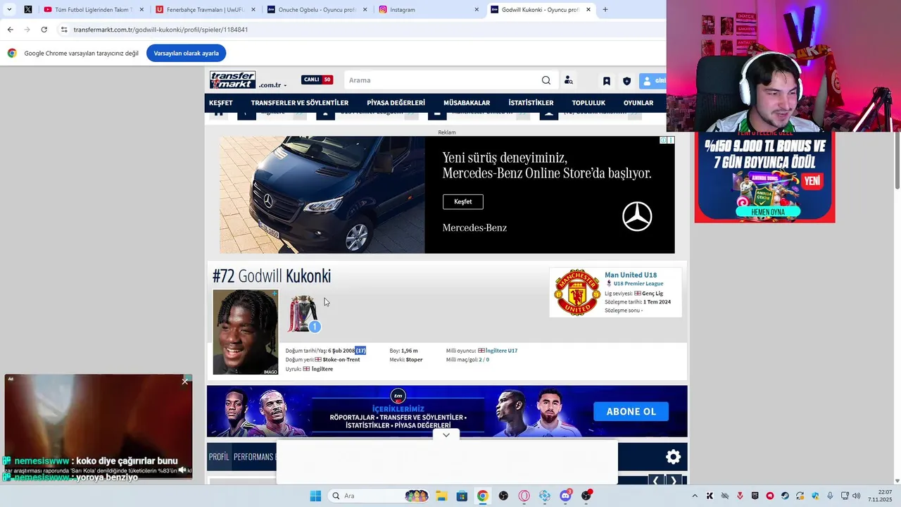The width and height of the screenshot is (901, 507).
Task: Click the shield icon in header
Action: 626,81
